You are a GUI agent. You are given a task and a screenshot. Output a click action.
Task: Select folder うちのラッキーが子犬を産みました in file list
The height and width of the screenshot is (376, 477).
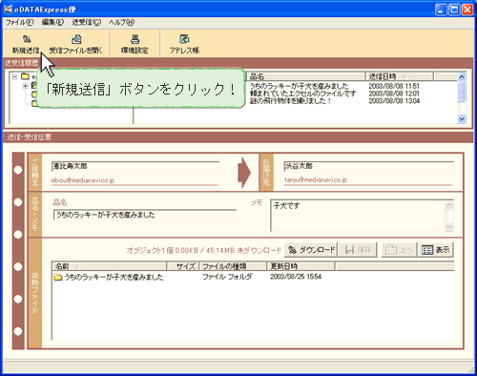pyautogui.click(x=109, y=277)
